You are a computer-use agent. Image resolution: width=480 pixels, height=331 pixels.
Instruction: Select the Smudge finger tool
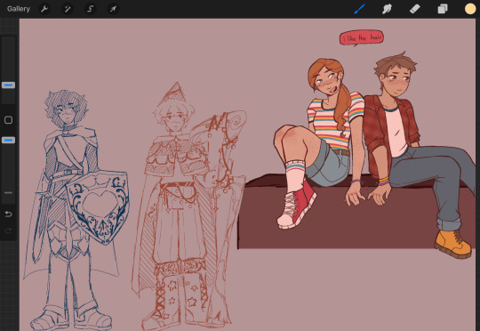(387, 9)
